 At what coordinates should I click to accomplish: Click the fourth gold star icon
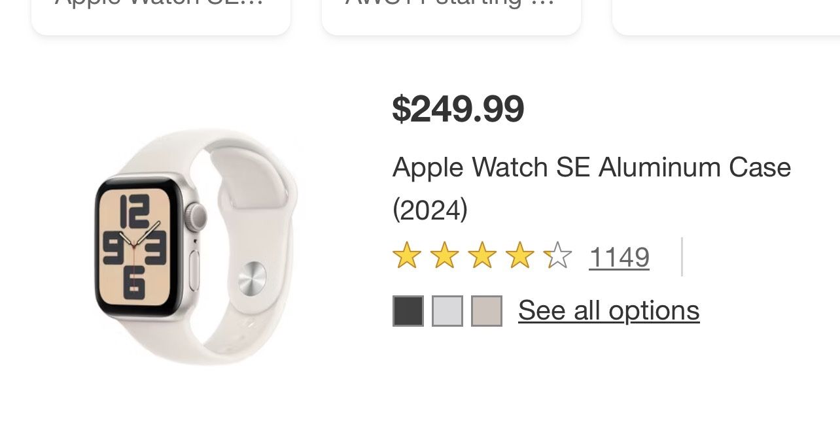(521, 255)
